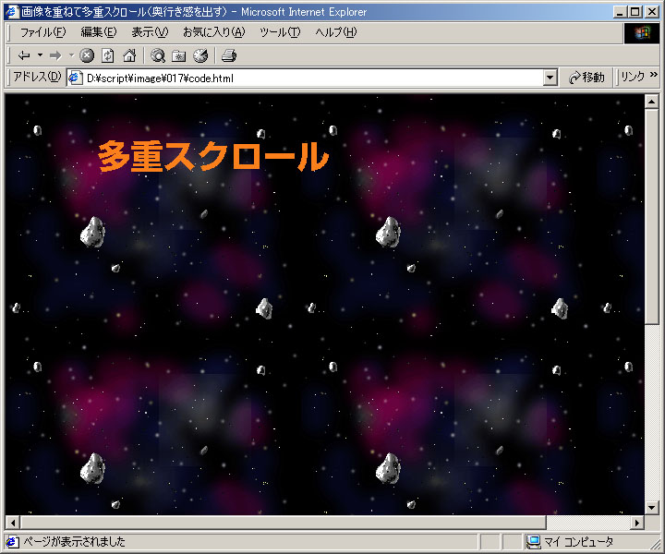Stop page loading with Stop icon

pos(87,55)
